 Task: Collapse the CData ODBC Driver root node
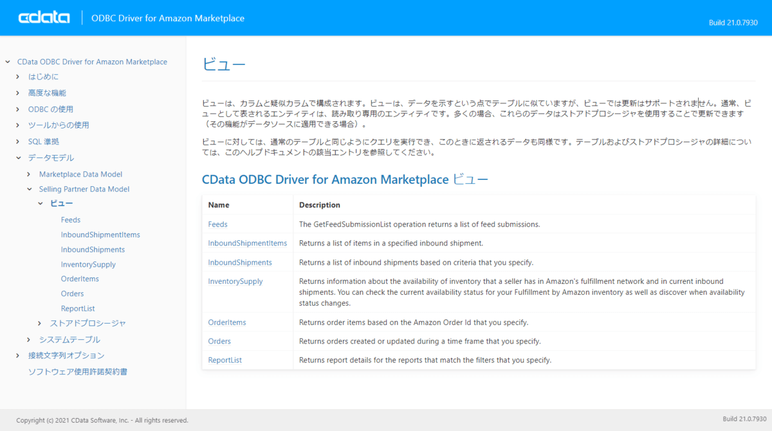click(x=8, y=62)
